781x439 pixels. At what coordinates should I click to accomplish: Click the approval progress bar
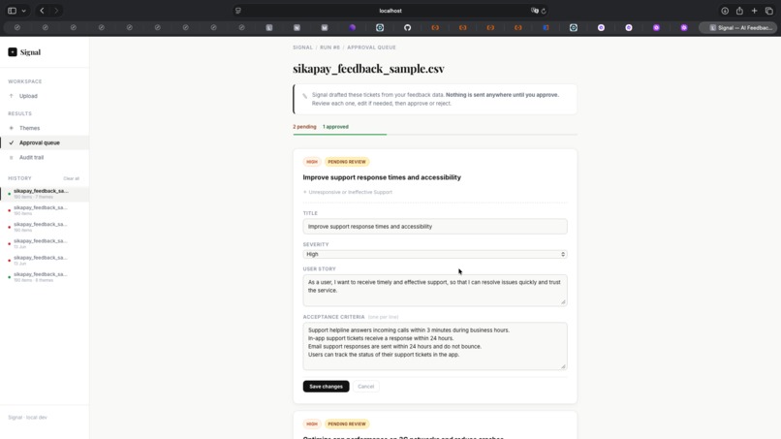435,135
